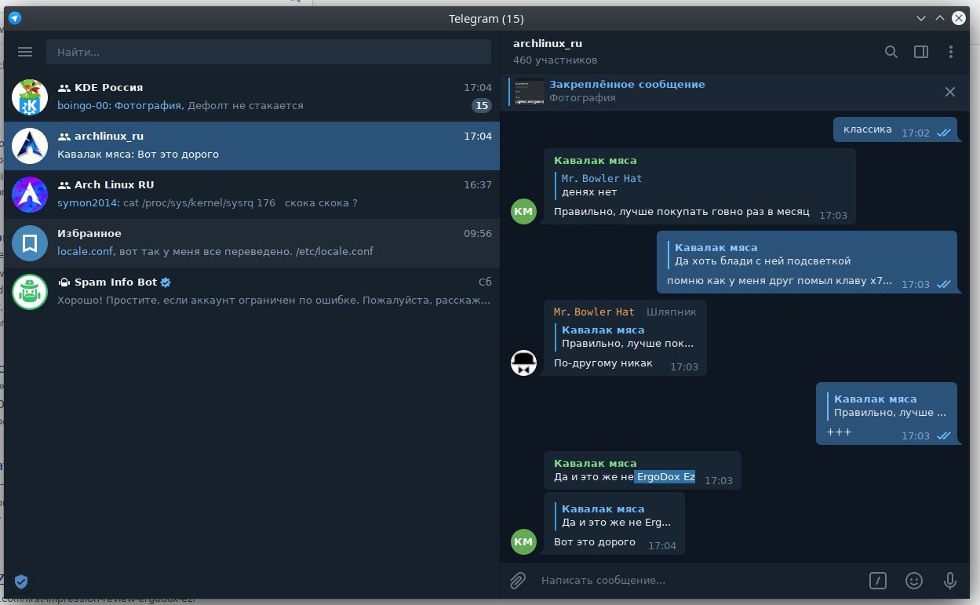The height and width of the screenshot is (605, 980).
Task: Click the Mr. Bowler Hat sender name
Action: pyautogui.click(x=594, y=312)
